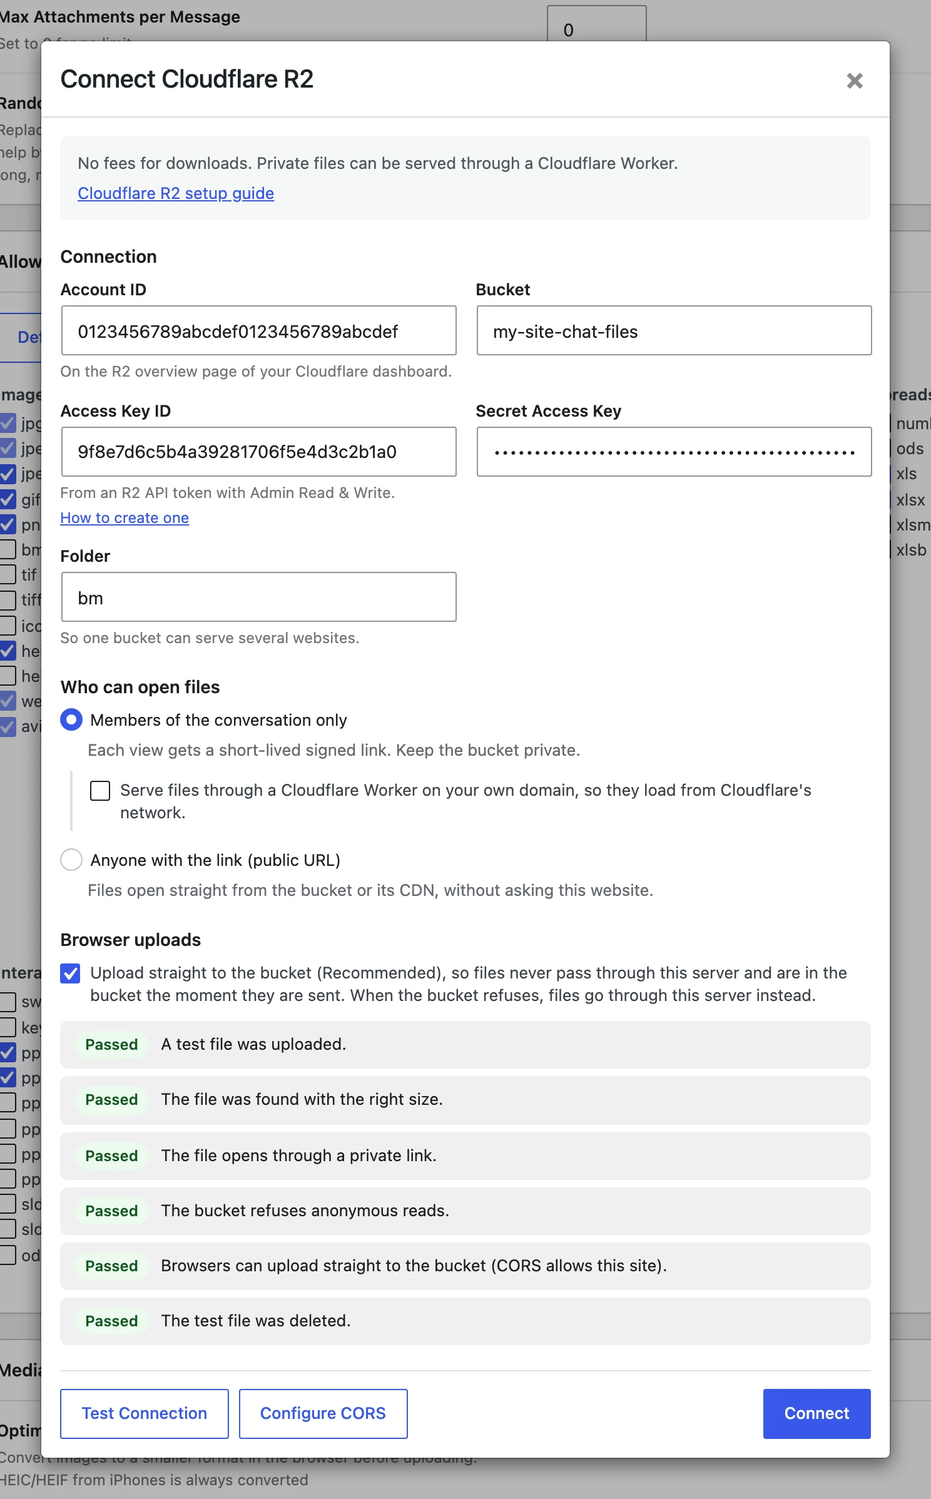
Task: Toggle 'Upload straight to the bucket' checkbox
Action: [x=70, y=973]
